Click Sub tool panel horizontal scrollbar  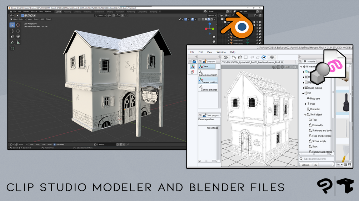pyautogui.click(x=208, y=161)
